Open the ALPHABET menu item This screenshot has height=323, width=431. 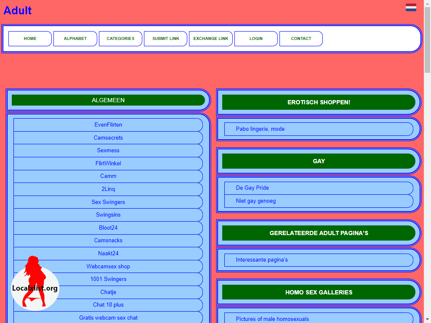[x=75, y=39]
